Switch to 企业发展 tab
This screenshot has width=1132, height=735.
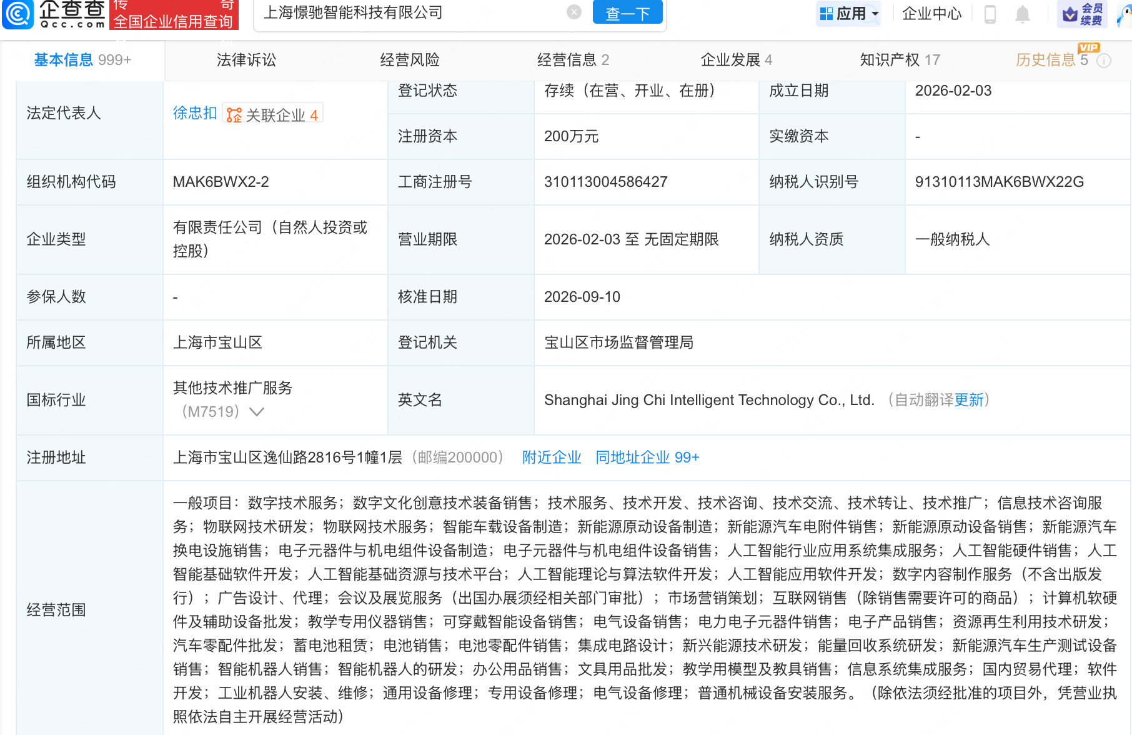coord(737,60)
